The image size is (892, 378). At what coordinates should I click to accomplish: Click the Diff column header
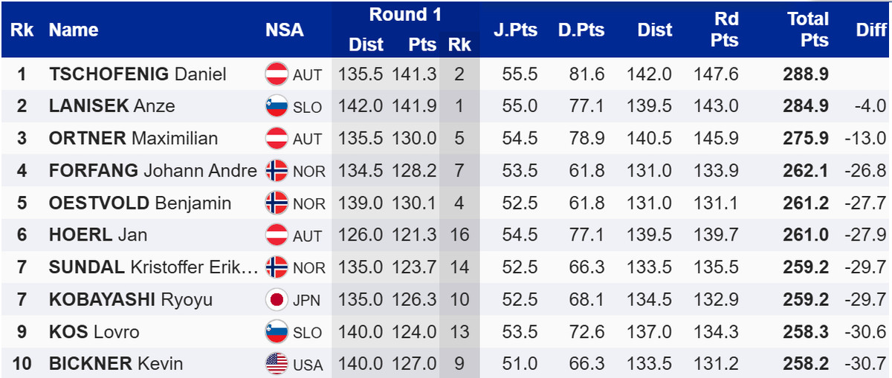[x=871, y=30]
